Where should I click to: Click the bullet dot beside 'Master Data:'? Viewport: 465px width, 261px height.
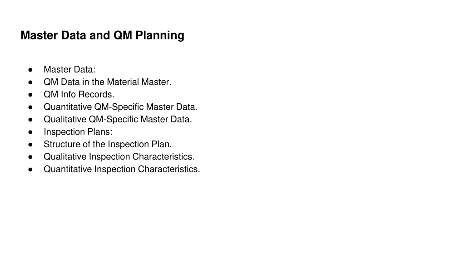(30, 70)
